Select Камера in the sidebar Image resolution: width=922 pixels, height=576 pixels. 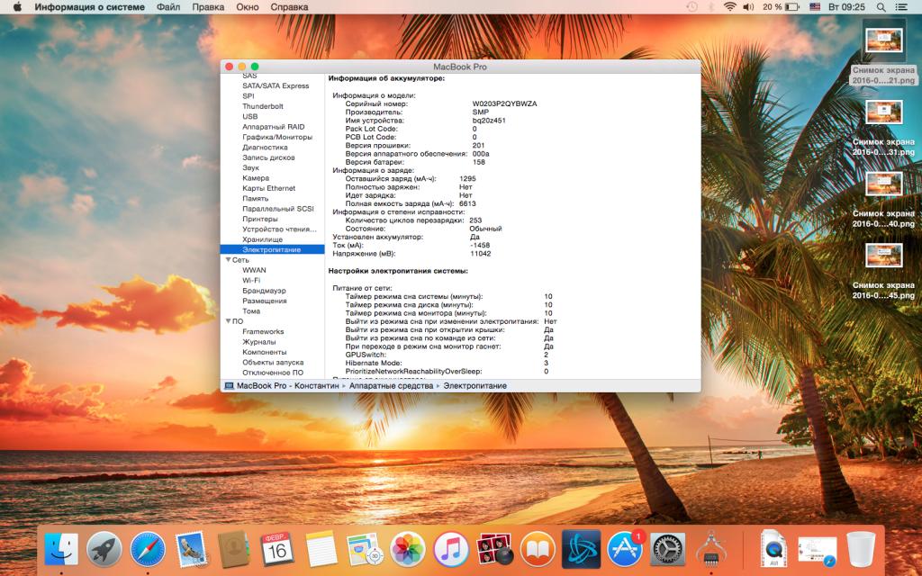(256, 178)
